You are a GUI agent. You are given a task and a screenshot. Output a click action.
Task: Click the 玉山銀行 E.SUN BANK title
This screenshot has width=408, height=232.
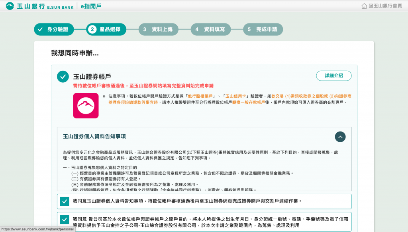coord(45,6)
